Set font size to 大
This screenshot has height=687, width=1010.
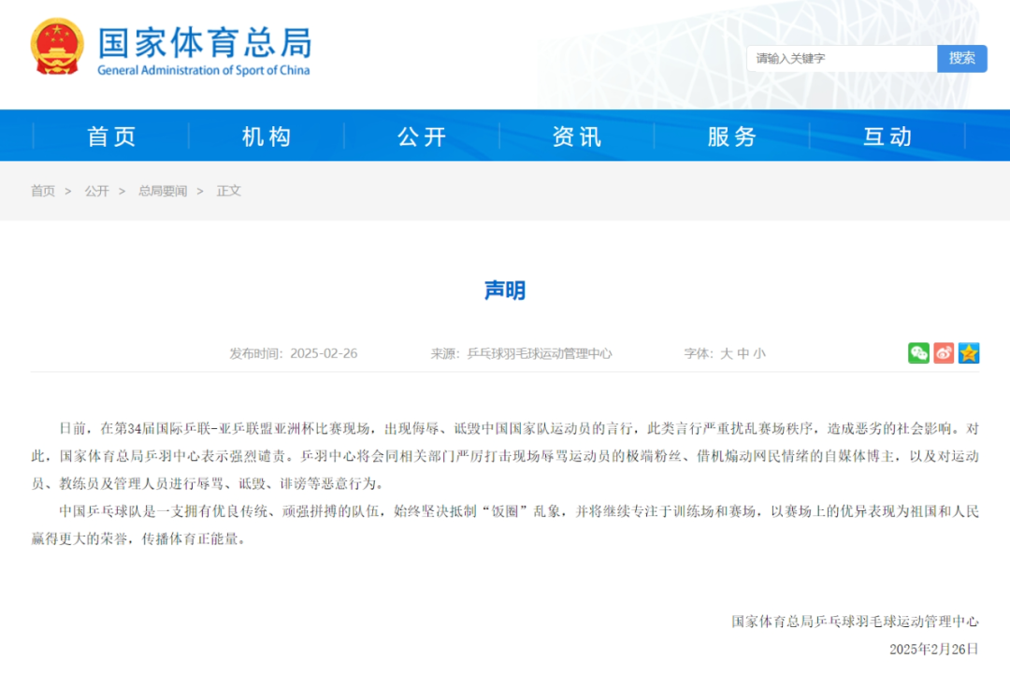[x=726, y=353]
